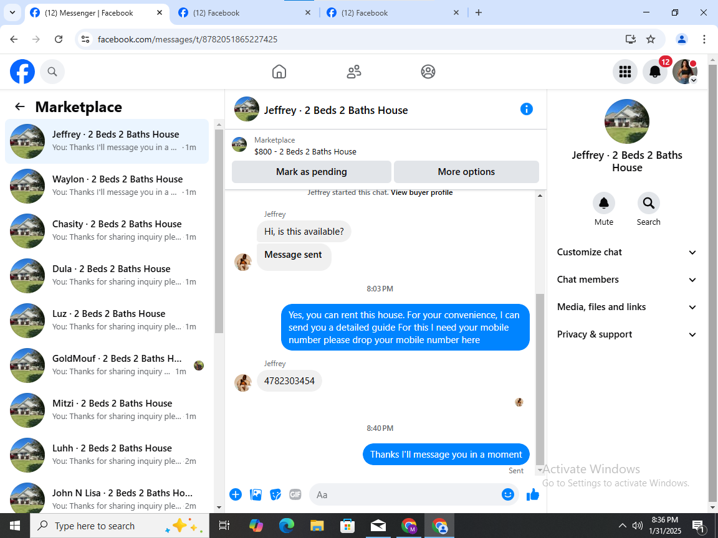
Task: Choose a sticker icon in composer
Action: pos(275,494)
